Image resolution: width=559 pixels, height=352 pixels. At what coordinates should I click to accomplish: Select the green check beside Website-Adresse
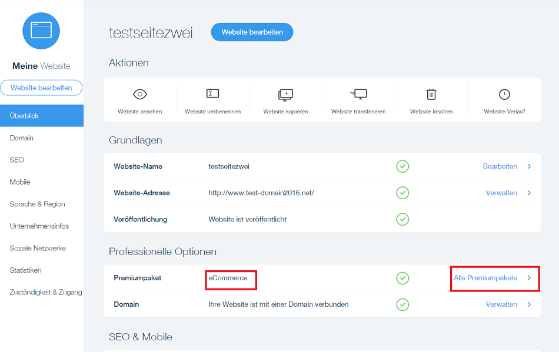[402, 193]
